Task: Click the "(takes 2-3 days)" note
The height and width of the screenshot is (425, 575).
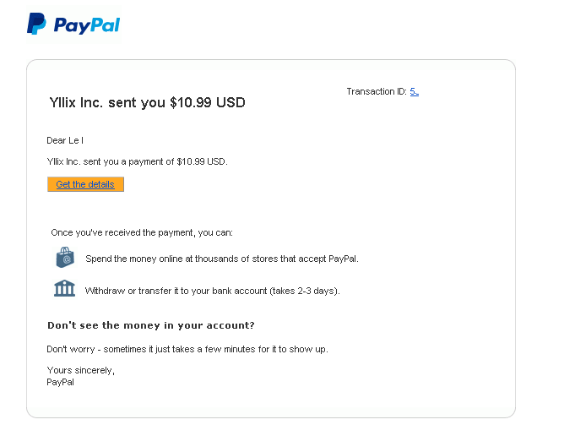Action: (x=305, y=291)
